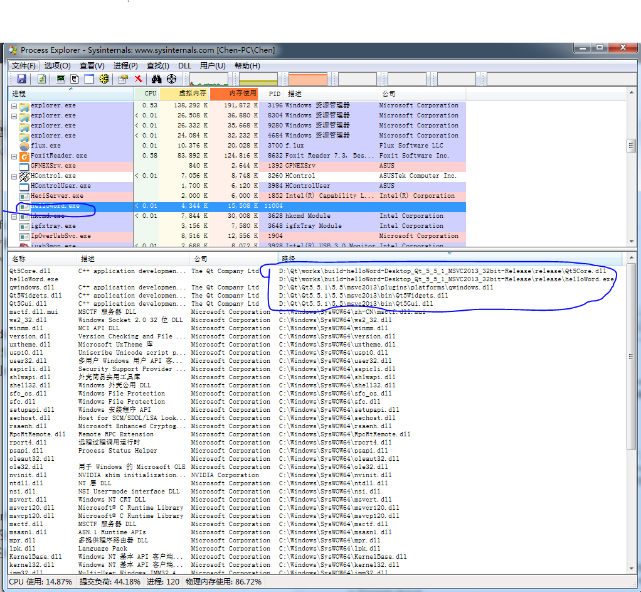Click the CPU usage mini graph
The image size is (641, 592).
click(x=209, y=79)
